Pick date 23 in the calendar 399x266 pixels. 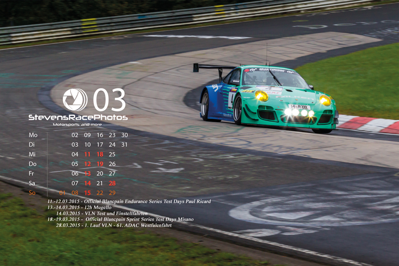point(112,135)
